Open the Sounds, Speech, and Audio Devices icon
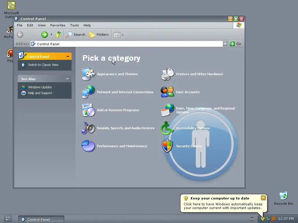Viewport: 298px width, 223px height. point(88,128)
